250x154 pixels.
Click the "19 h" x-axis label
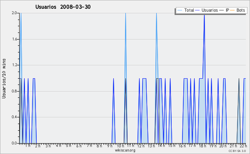coord(213,146)
